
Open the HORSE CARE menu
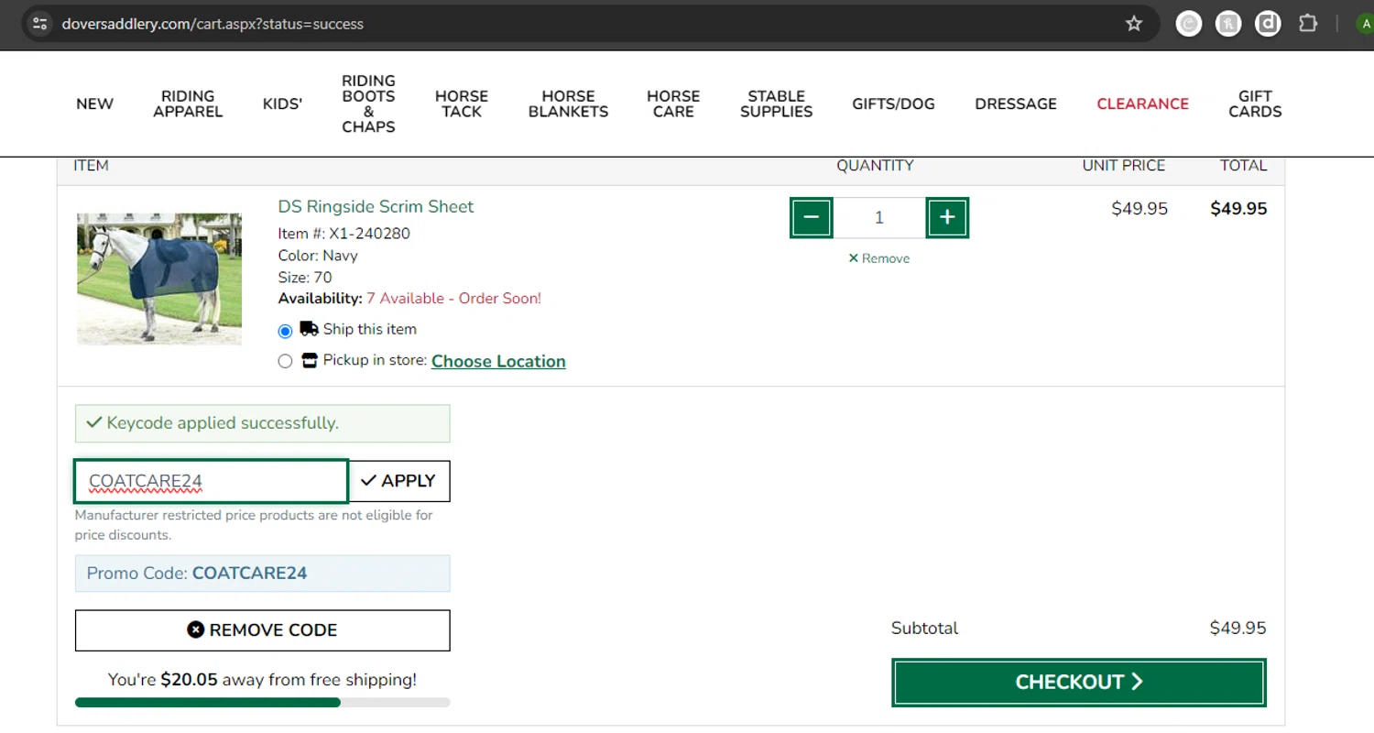673,104
